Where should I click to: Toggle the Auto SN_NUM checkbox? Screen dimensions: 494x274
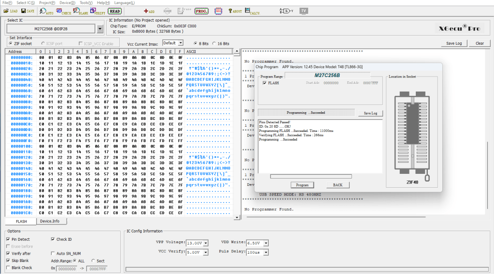(53, 253)
